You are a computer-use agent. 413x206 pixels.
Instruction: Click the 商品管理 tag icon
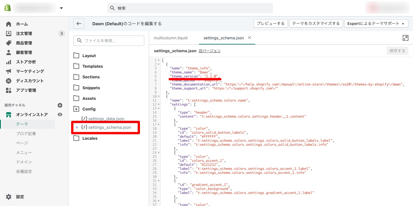[x=9, y=43]
